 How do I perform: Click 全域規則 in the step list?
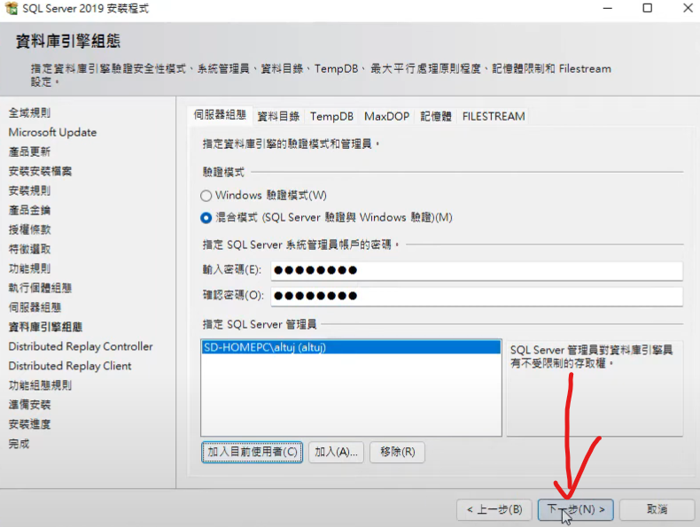29,112
